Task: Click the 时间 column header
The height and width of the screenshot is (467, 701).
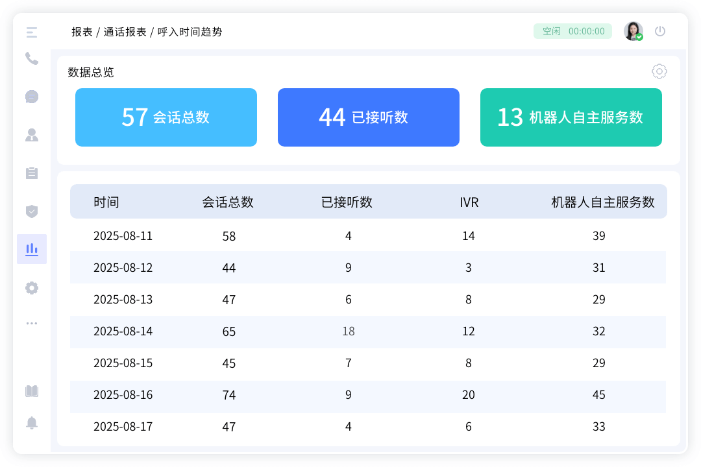Action: [106, 202]
